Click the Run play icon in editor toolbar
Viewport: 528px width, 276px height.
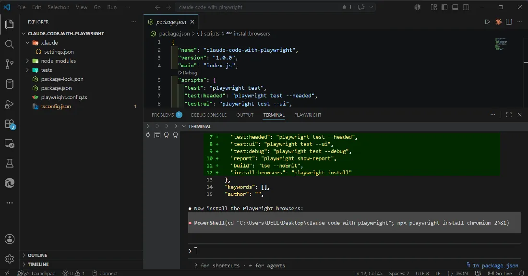click(x=487, y=22)
